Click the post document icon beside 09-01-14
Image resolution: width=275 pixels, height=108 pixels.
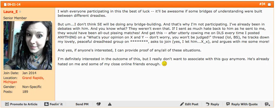[x=5, y=5]
